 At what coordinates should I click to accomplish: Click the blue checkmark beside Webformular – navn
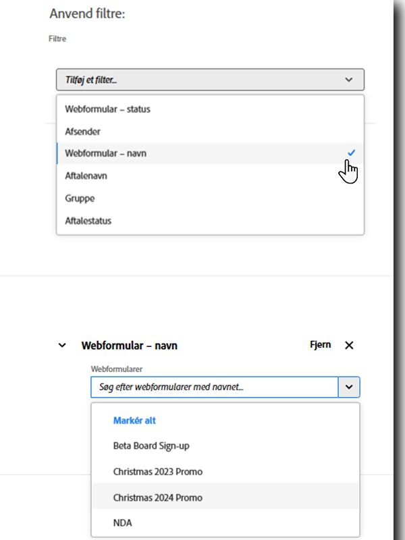click(x=351, y=153)
